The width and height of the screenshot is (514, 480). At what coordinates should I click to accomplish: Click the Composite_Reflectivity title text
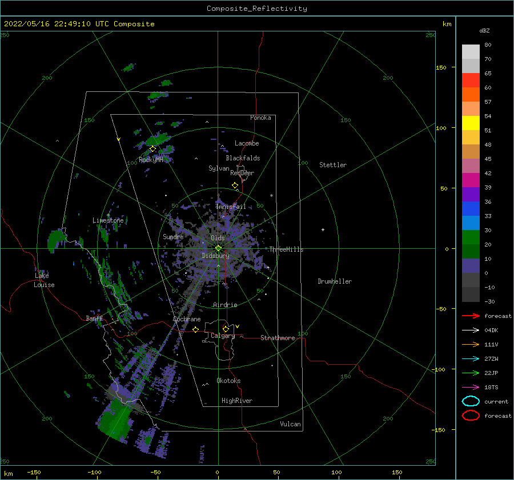pos(257,9)
